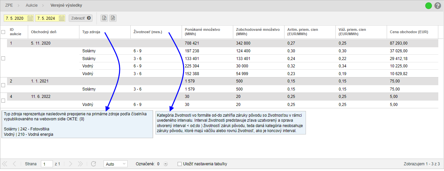
Task: Open the Auto page size dropdown
Action: (x=116, y=164)
